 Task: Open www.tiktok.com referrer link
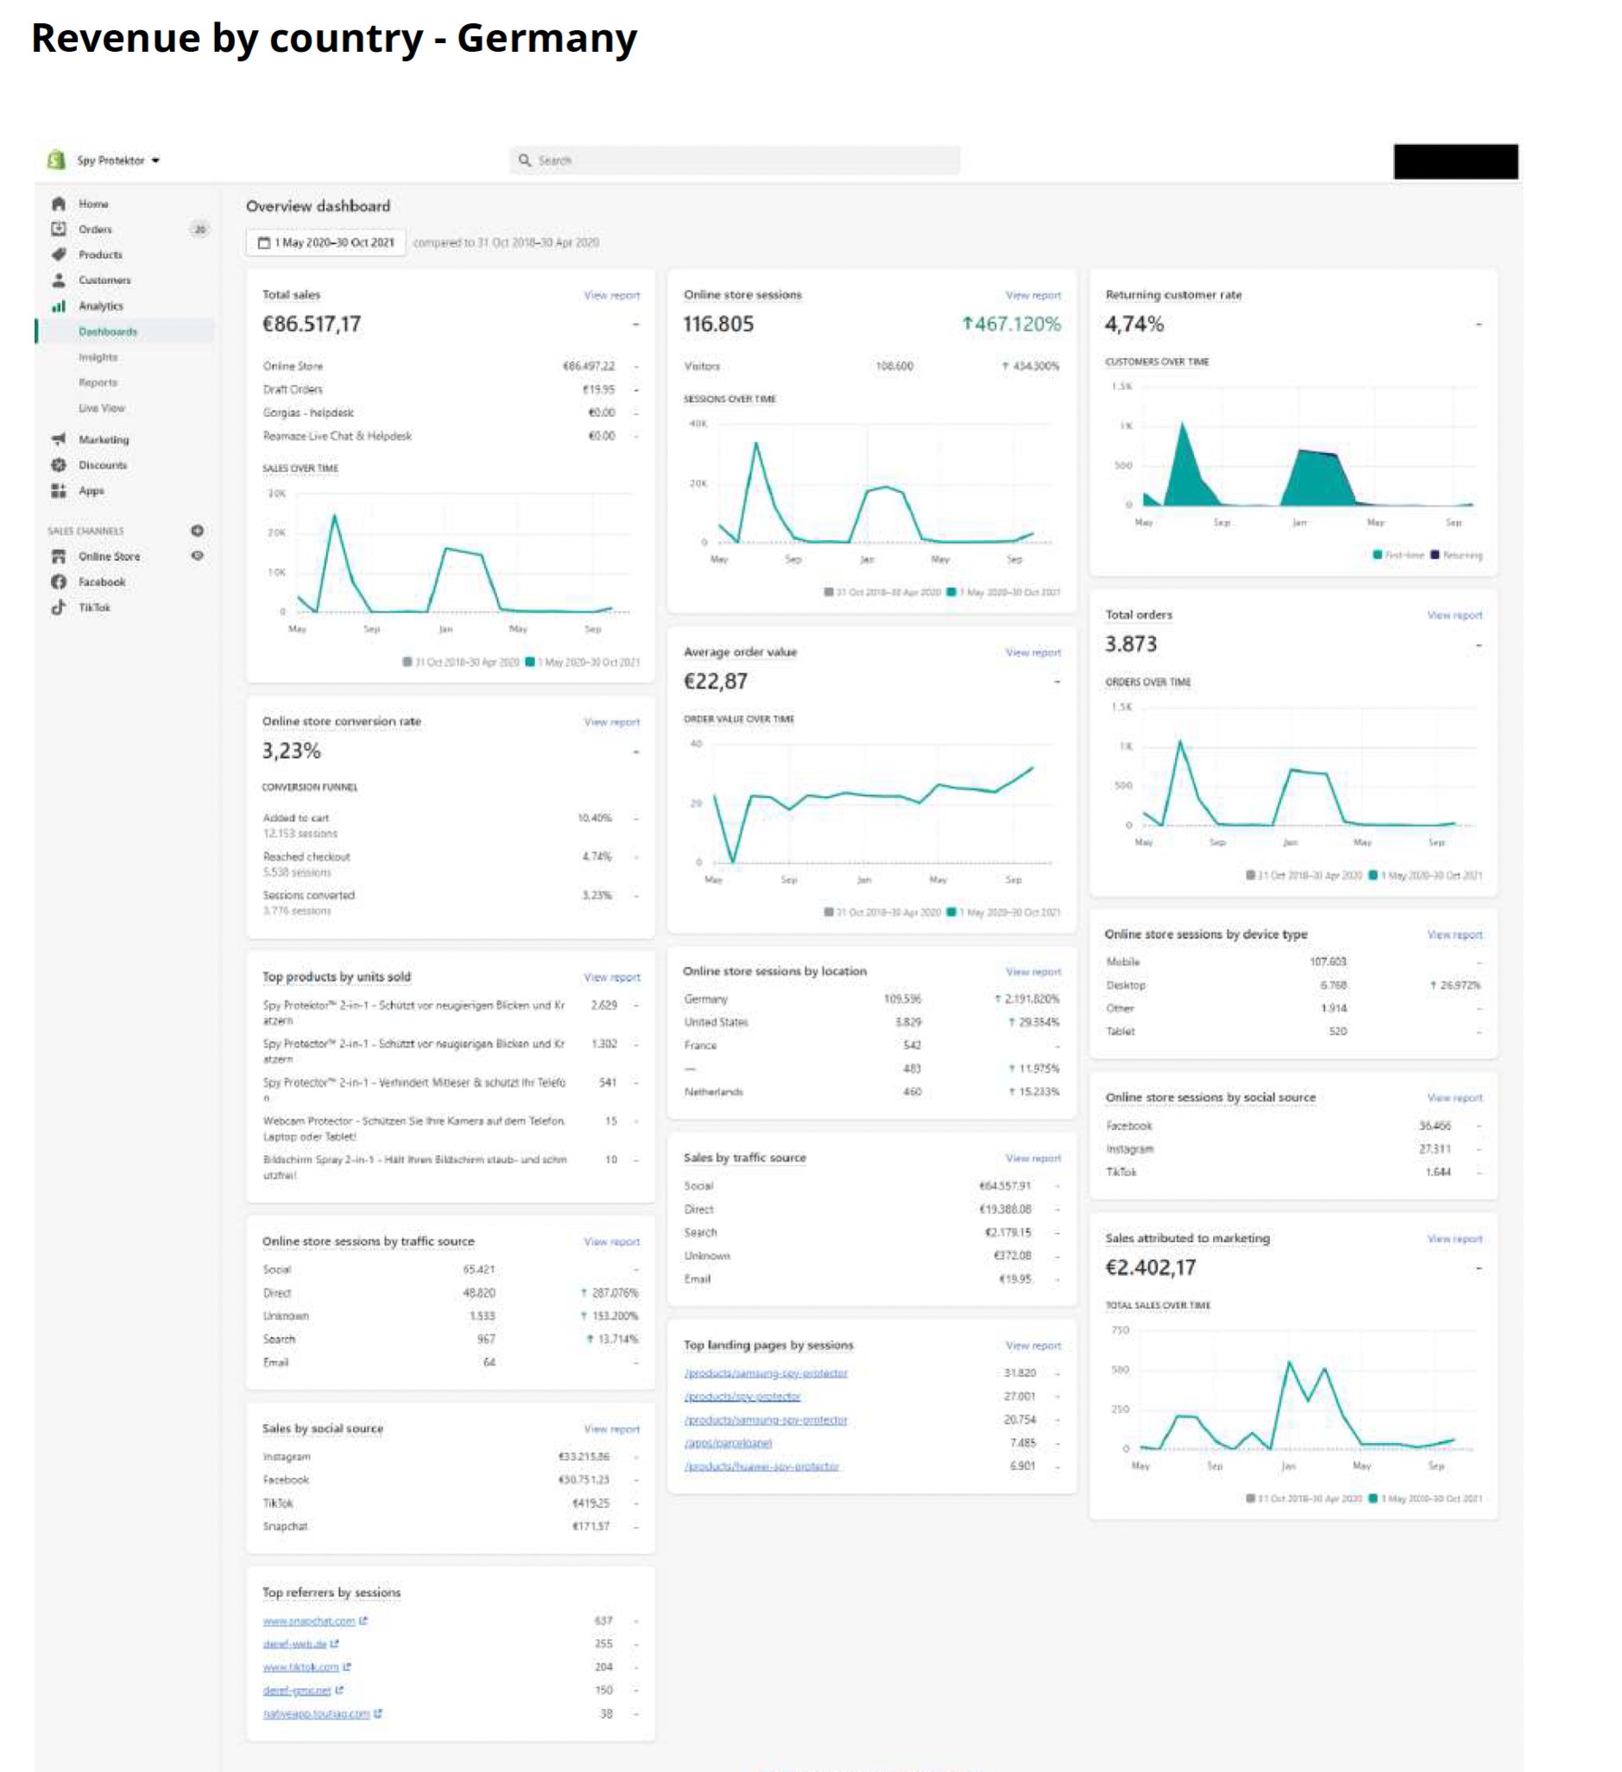pos(300,1668)
